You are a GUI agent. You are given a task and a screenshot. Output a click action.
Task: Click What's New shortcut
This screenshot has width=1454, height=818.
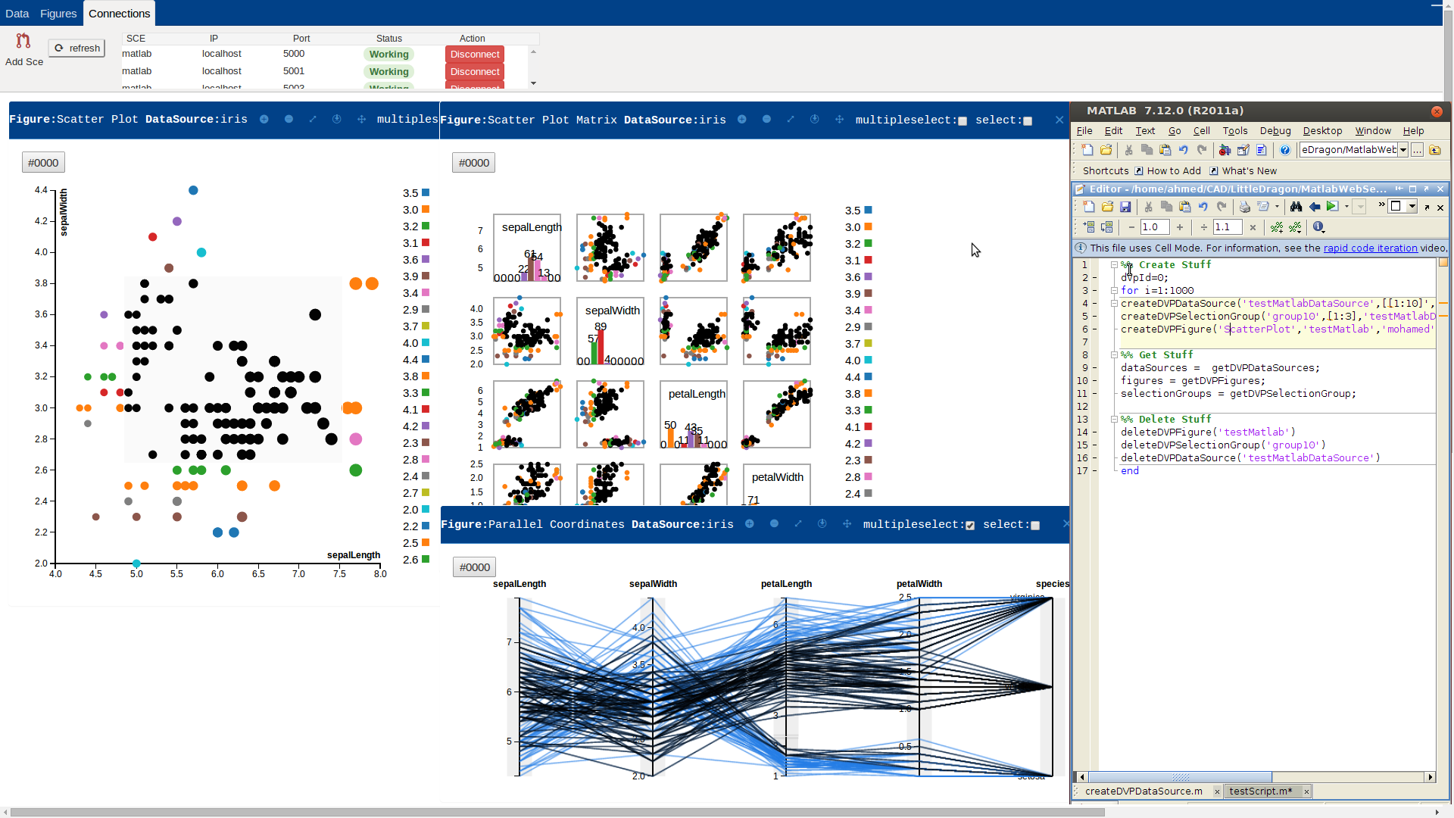point(1243,171)
